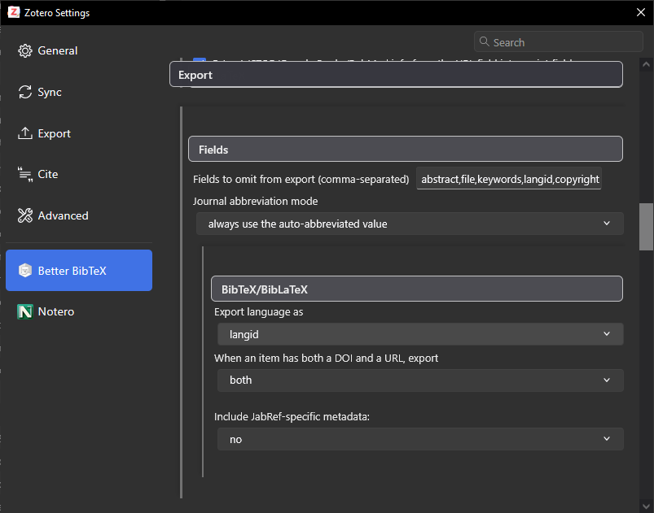Click the scrollbar down arrow
Image resolution: width=654 pixels, height=513 pixels.
tap(646, 506)
